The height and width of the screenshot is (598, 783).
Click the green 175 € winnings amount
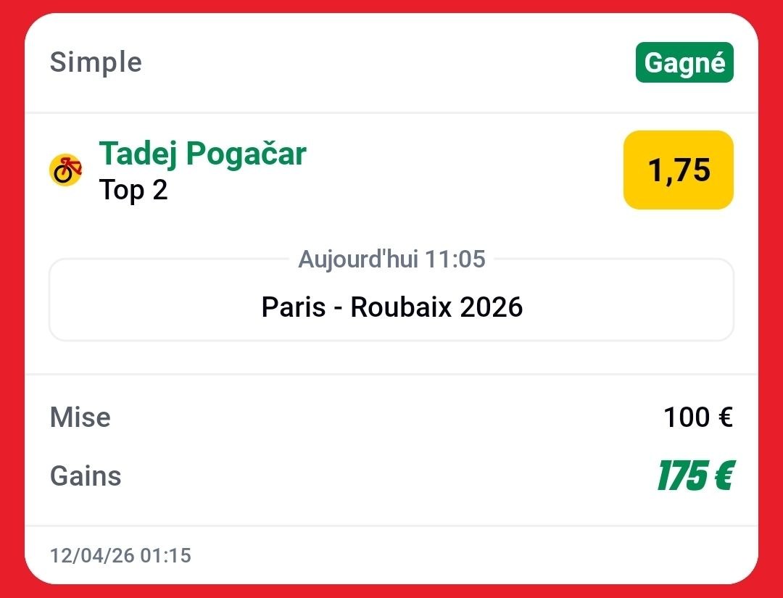pyautogui.click(x=695, y=476)
